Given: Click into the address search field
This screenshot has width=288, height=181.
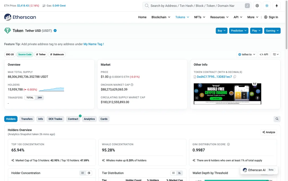Looking at the screenshot, I should point(197,6).
